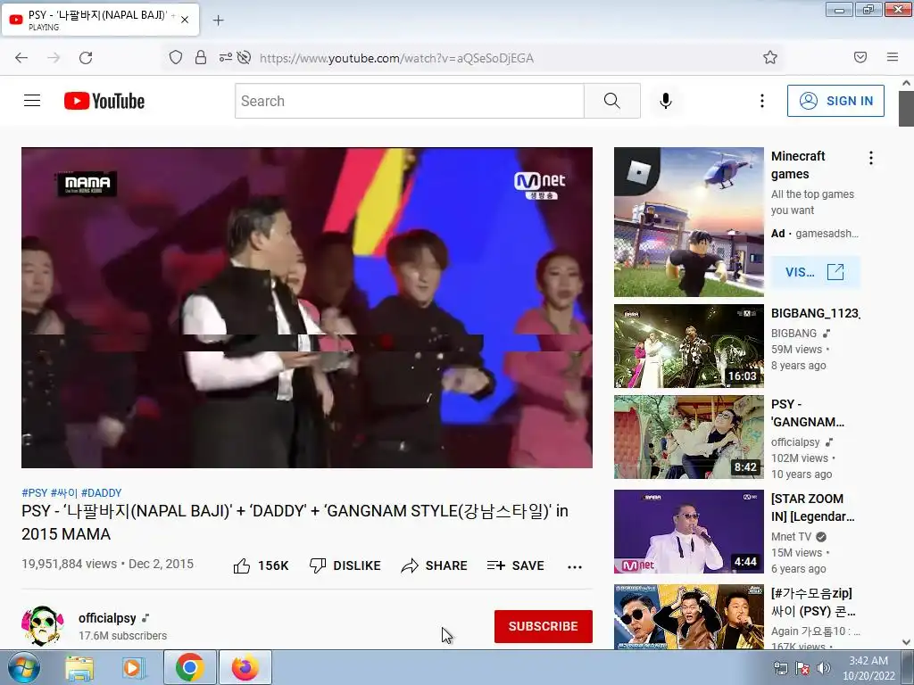This screenshot has width=914, height=685.
Task: Select the PSY NAPAL BAJI tab
Action: coord(100,20)
